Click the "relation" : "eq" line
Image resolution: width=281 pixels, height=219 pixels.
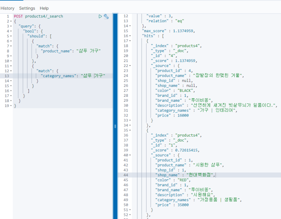tap(165, 21)
